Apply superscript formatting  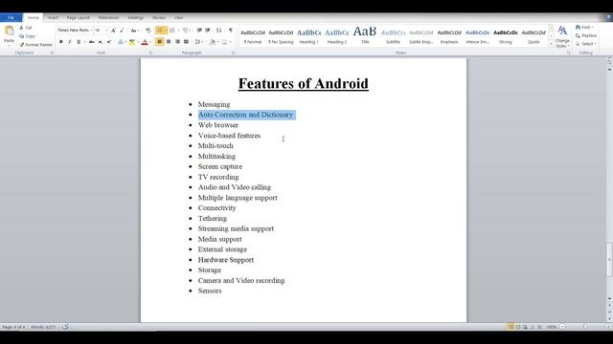tap(109, 42)
